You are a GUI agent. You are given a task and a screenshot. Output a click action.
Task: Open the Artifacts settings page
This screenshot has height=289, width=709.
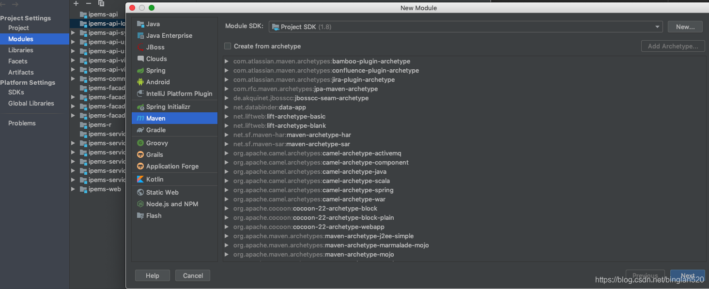(x=21, y=72)
